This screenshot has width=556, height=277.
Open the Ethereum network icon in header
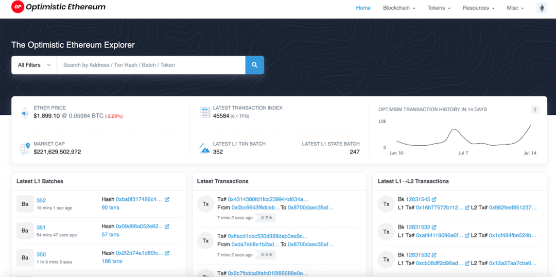[x=542, y=8]
